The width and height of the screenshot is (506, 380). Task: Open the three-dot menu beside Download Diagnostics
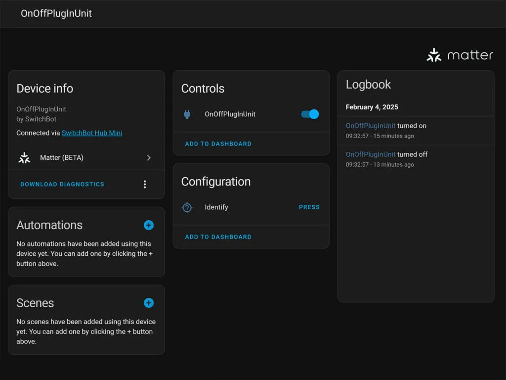coord(145,184)
